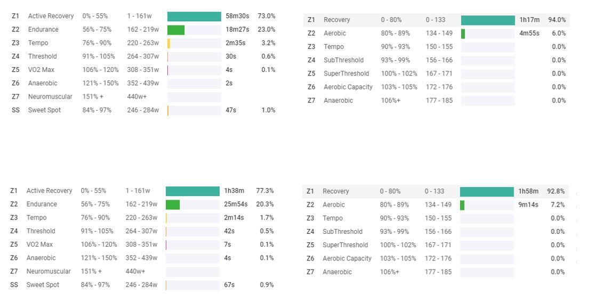
Task: Click the 77.3% Active Recovery percentage
Action: [x=265, y=191]
